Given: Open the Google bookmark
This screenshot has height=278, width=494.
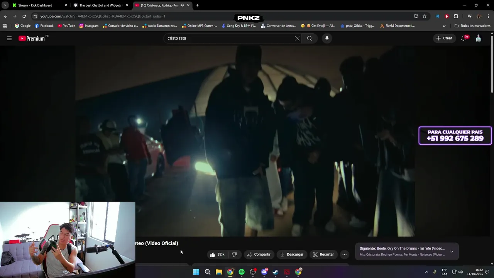Looking at the screenshot, I should click(23, 26).
